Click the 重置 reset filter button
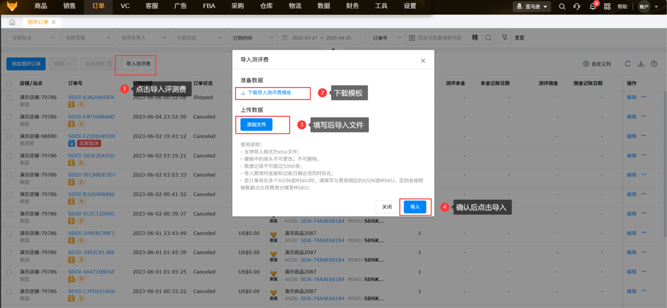 [519, 38]
